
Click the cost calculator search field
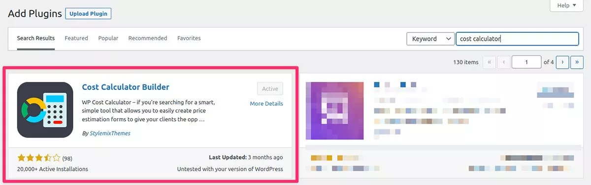coord(517,39)
